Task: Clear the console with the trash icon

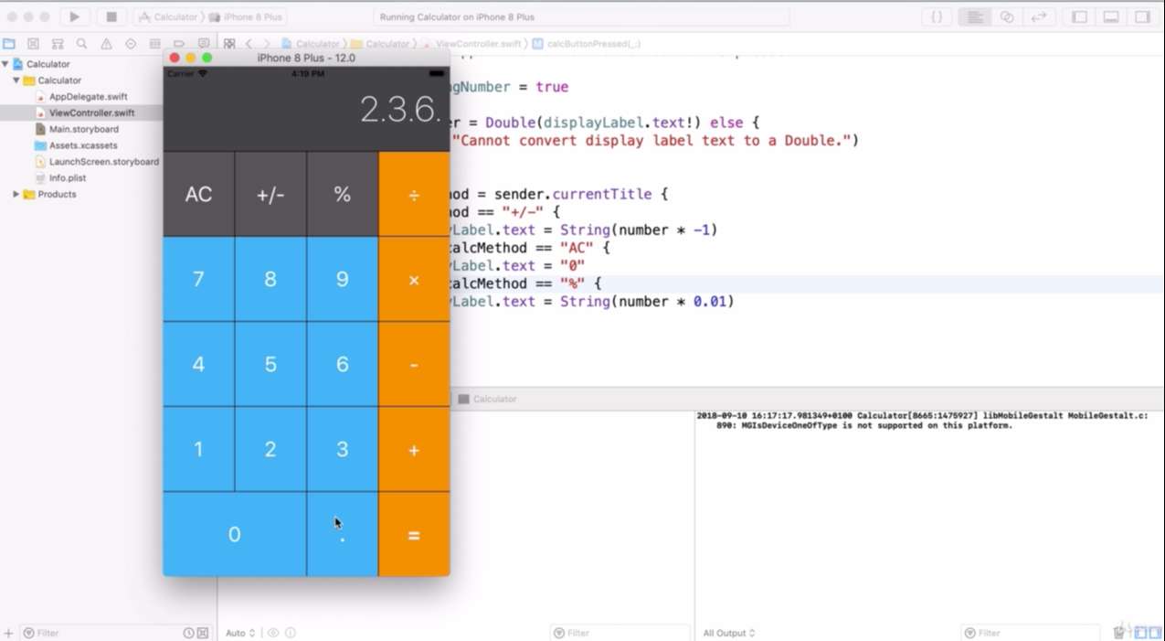Action: [1119, 632]
